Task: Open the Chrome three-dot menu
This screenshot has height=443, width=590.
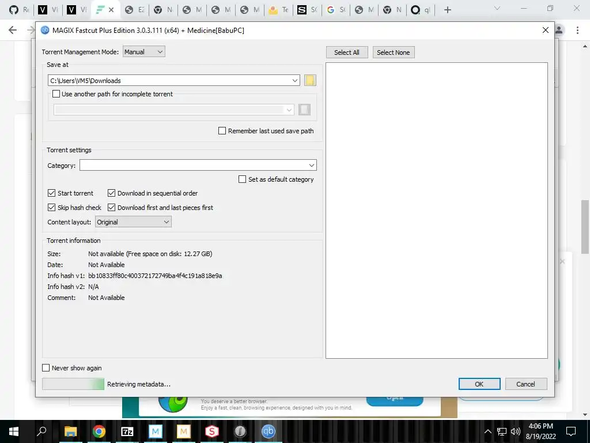Action: (577, 30)
